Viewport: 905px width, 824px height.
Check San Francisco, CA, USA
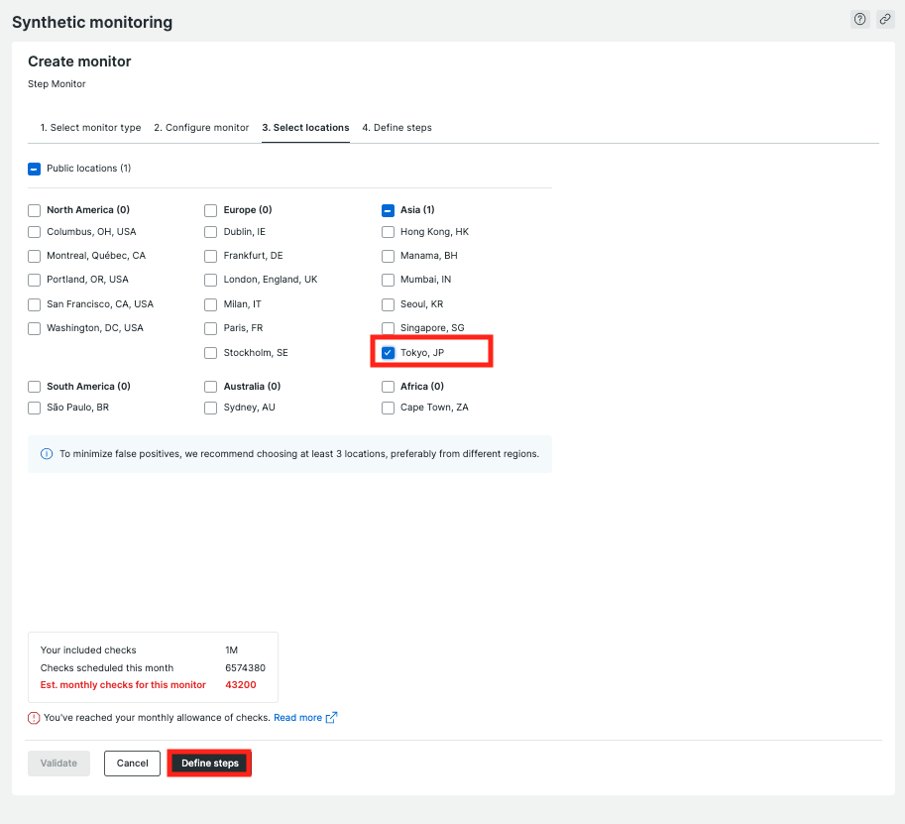34,304
